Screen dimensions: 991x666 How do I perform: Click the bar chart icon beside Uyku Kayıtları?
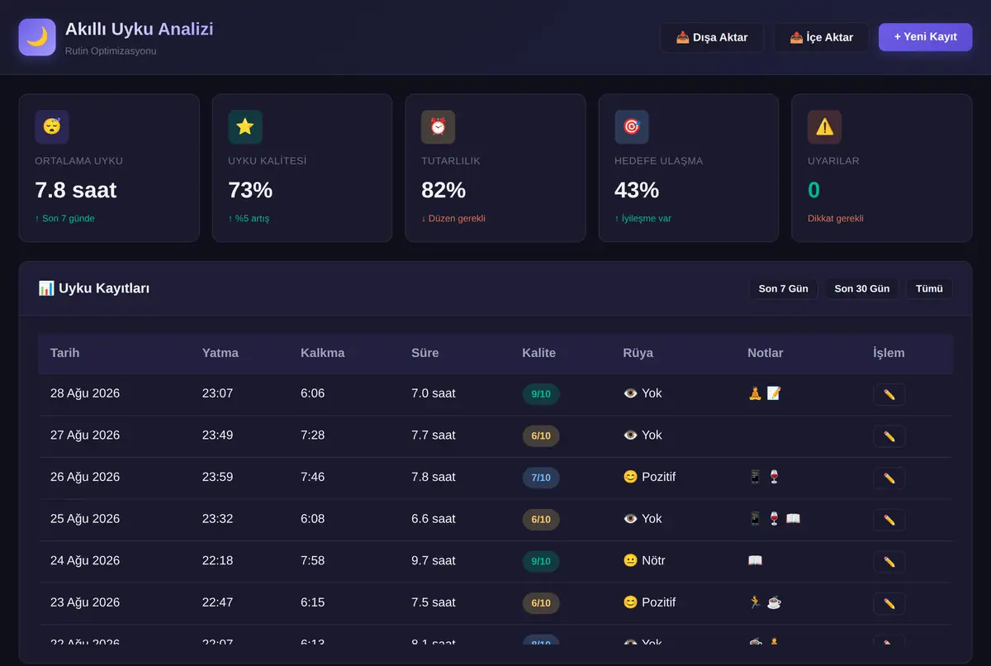tap(46, 288)
